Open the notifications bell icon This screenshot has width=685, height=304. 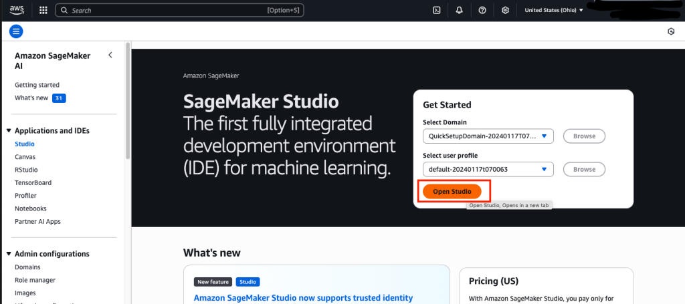[x=459, y=11]
